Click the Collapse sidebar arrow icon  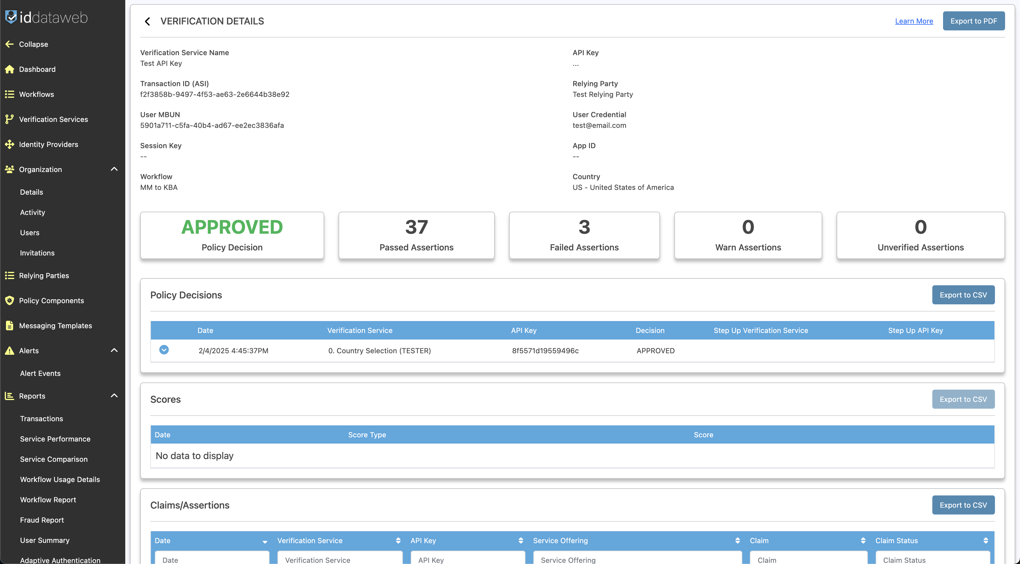point(10,44)
